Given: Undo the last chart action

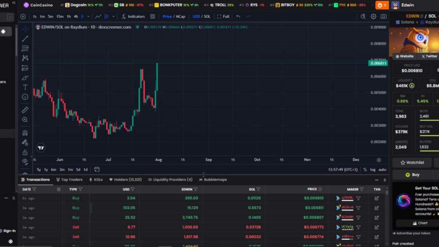Looking at the screenshot, I should click(x=238, y=16).
